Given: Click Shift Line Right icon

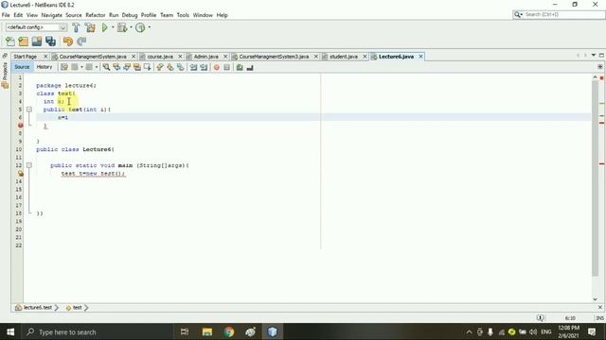Looking at the screenshot, I should pyautogui.click(x=204, y=67).
